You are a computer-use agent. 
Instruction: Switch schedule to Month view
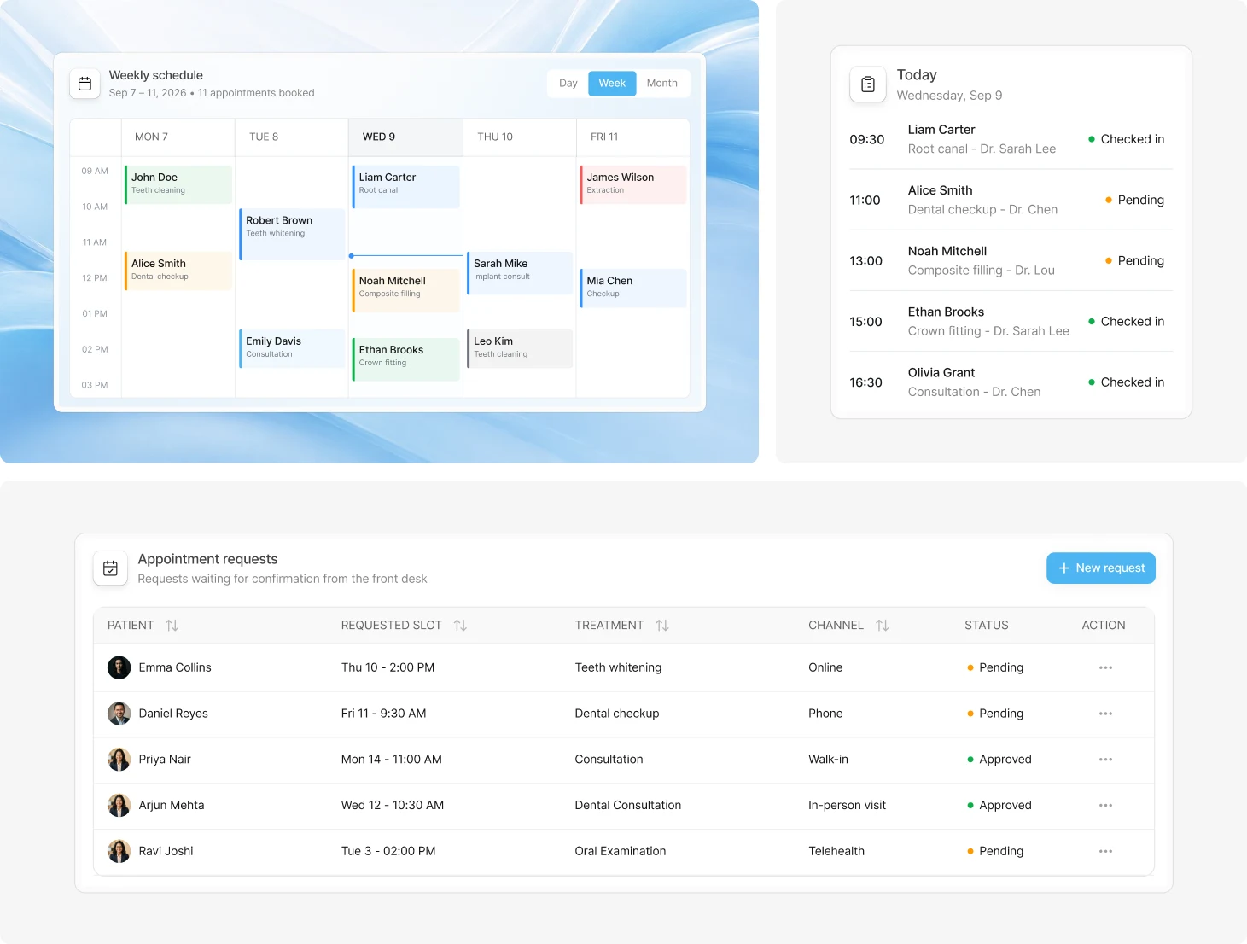click(x=661, y=83)
